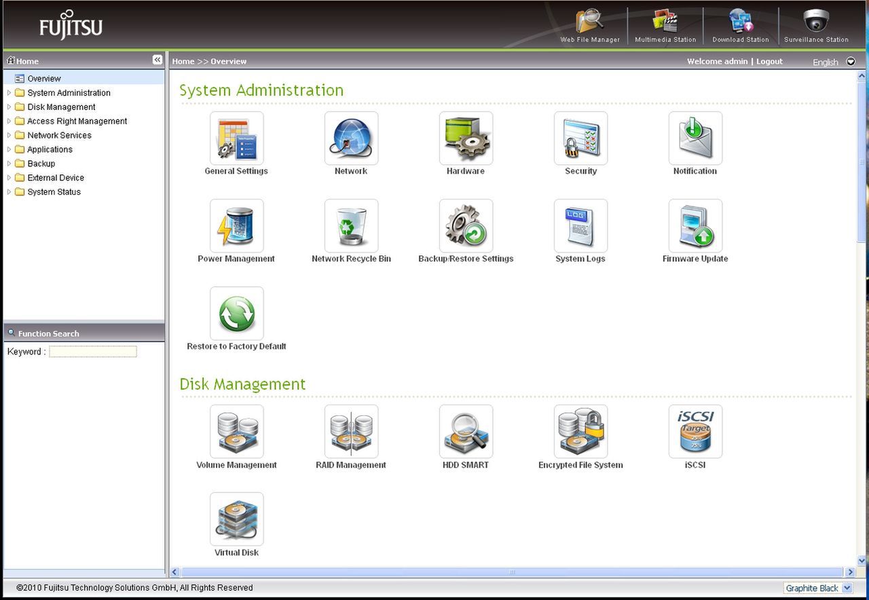The image size is (869, 600).
Task: Click the Keyword search field
Action: (93, 352)
